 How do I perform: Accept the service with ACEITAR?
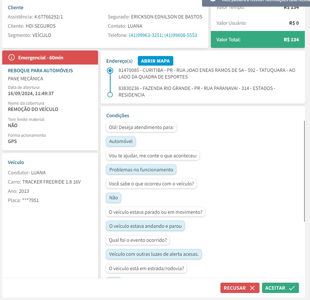click(x=280, y=288)
